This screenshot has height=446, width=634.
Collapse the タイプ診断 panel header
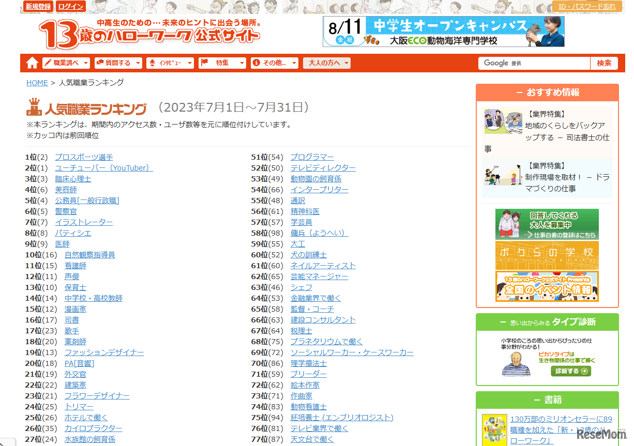[x=547, y=322]
